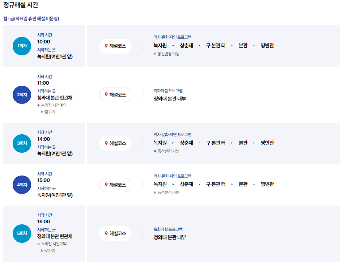Click the map pin icon on 3회차 해설코스
340x262 pixels.
point(106,143)
